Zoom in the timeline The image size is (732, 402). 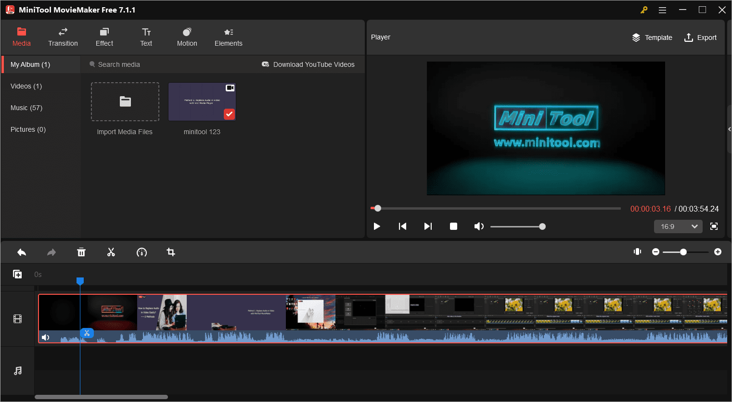718,252
